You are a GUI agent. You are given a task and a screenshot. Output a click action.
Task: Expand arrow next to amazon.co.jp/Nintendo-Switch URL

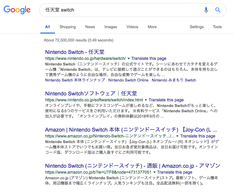click(177, 136)
